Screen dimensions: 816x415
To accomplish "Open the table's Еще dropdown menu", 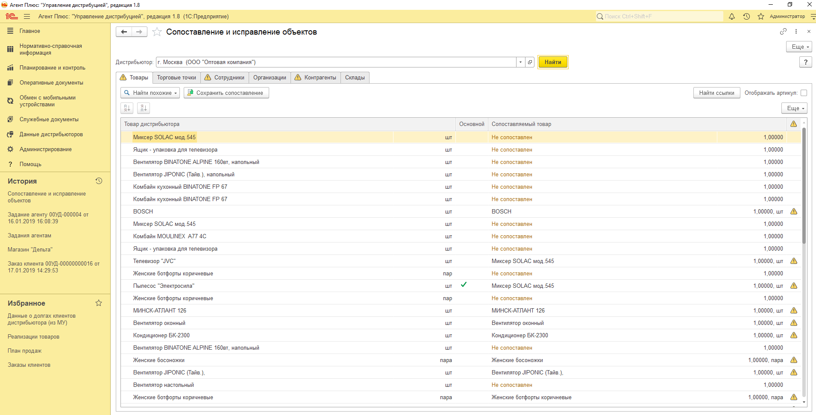I will [794, 108].
